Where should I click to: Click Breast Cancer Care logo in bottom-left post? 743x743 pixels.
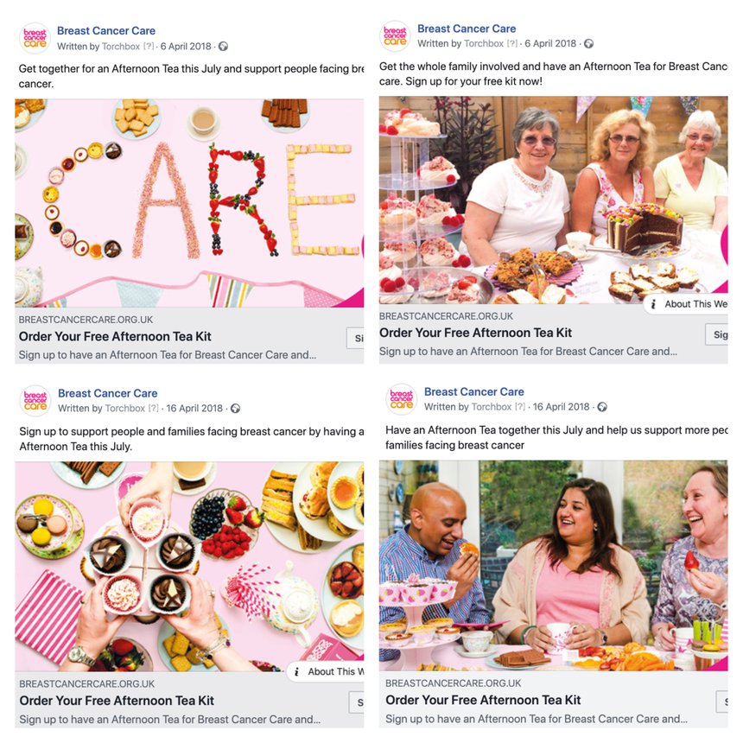coord(35,400)
